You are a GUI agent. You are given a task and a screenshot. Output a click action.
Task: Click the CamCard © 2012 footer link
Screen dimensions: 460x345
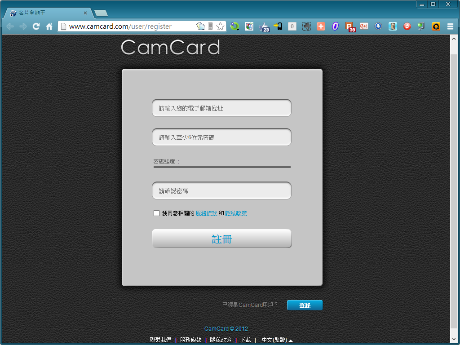pyautogui.click(x=226, y=329)
